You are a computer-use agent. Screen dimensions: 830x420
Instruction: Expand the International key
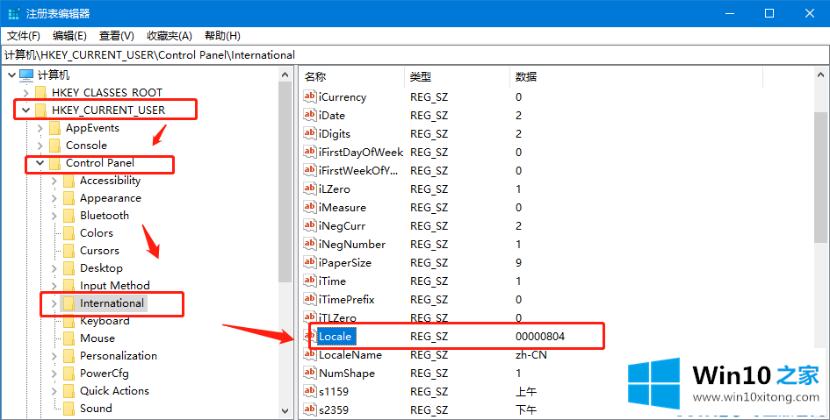tap(54, 303)
